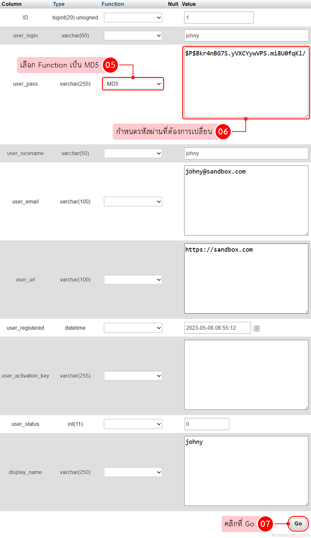This screenshot has height=538, width=311.
Task: Click the user_status value field
Action: click(x=206, y=424)
